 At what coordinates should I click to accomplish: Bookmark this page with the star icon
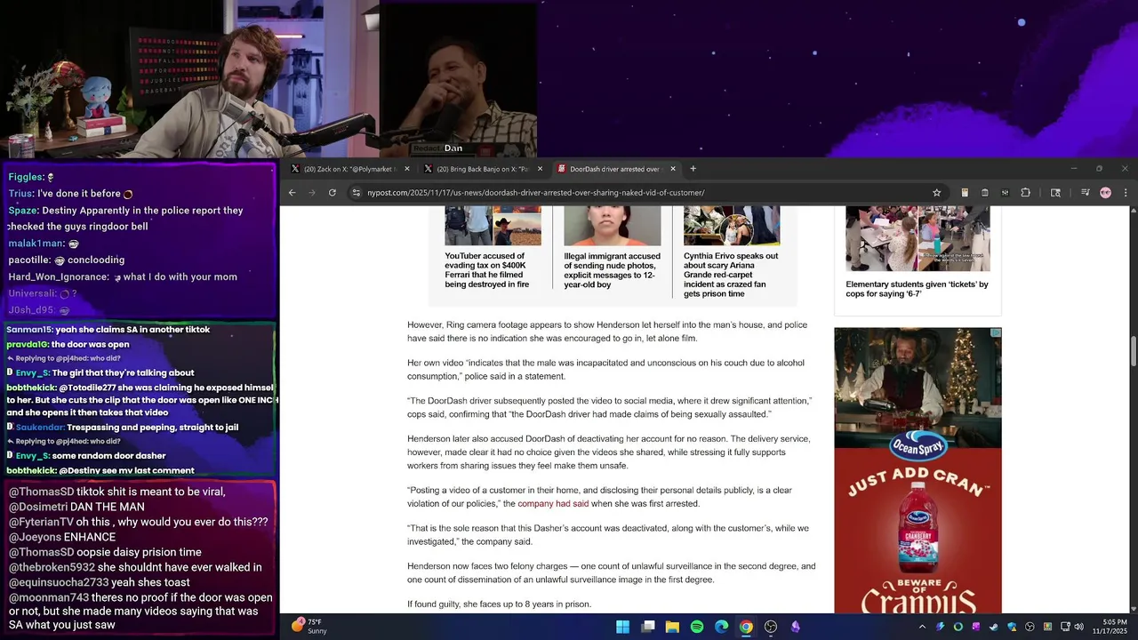(936, 193)
